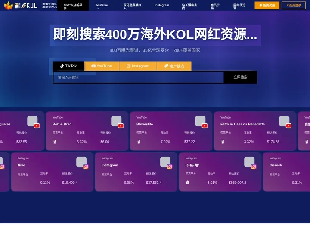Select the YouTube search tab

coord(102,66)
